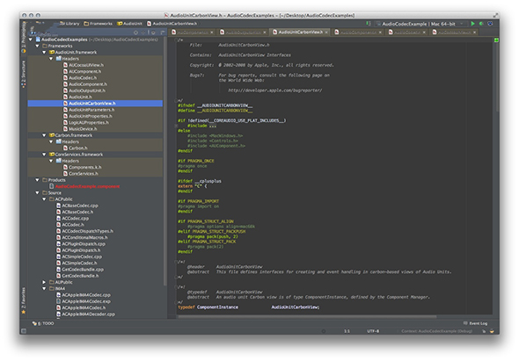Run the AudioCodecExample configuration with green play icon
The width and height of the screenshot is (519, 361).
tap(472, 24)
